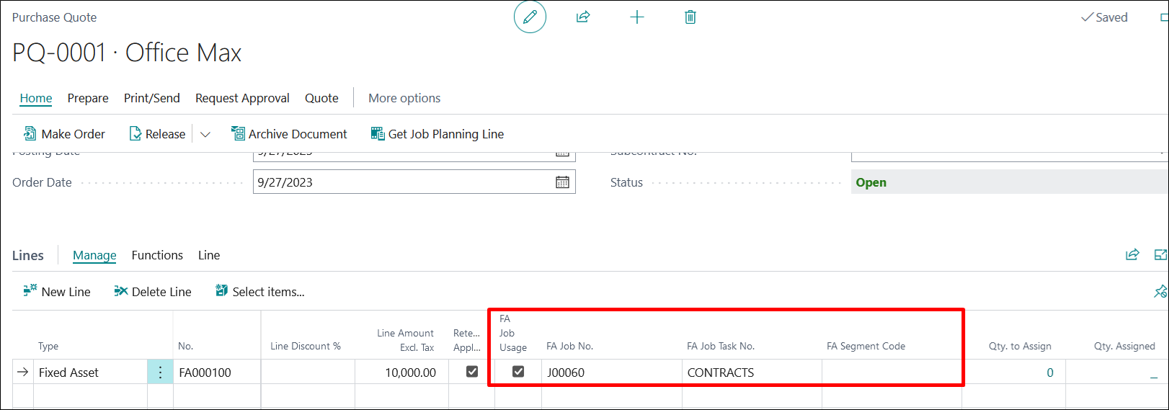Click Archive Document action

point(289,134)
